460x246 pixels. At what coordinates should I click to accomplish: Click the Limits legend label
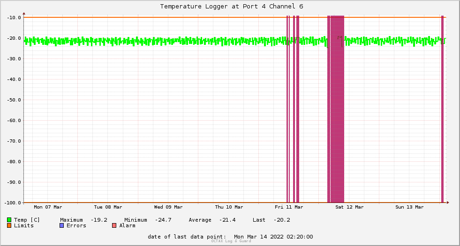(24, 225)
